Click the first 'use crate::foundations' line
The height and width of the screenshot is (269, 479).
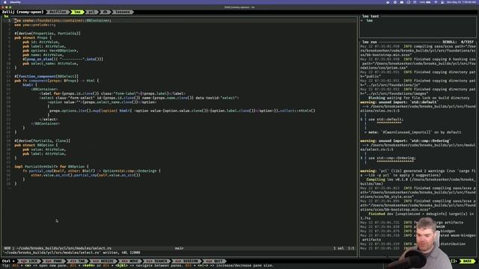63,20
